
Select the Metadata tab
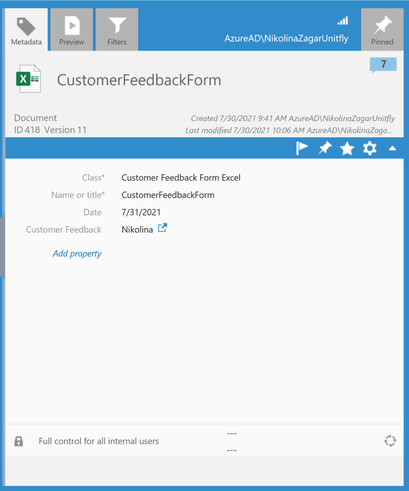(x=26, y=29)
